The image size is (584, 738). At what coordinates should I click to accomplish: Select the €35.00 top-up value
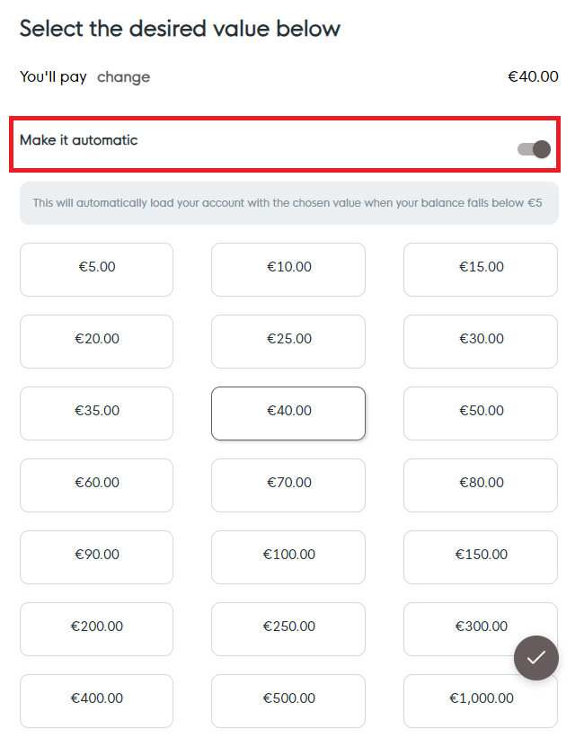point(96,413)
